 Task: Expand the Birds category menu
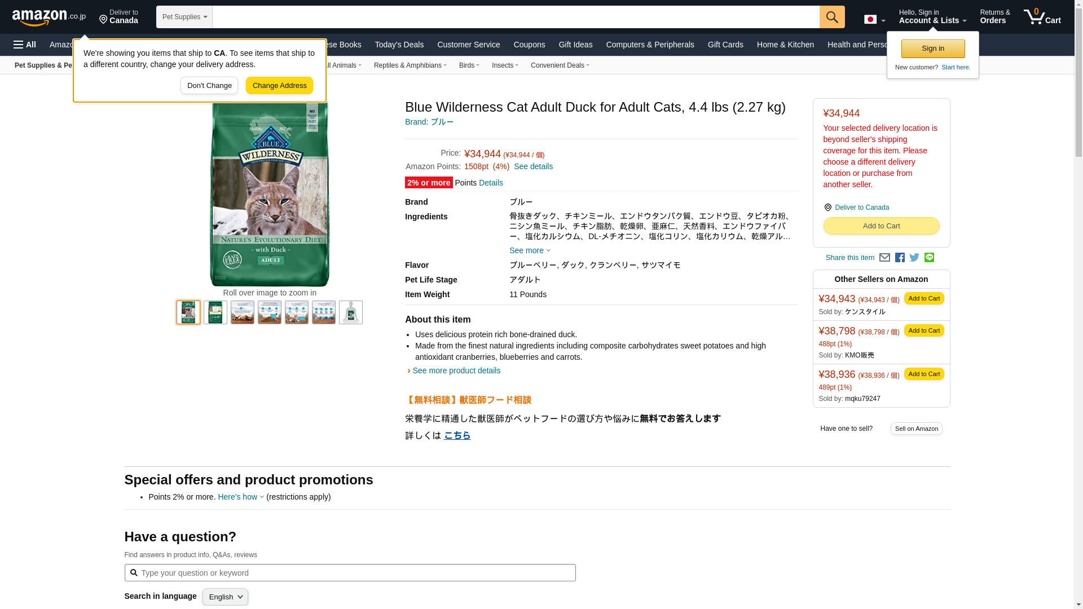(x=469, y=65)
